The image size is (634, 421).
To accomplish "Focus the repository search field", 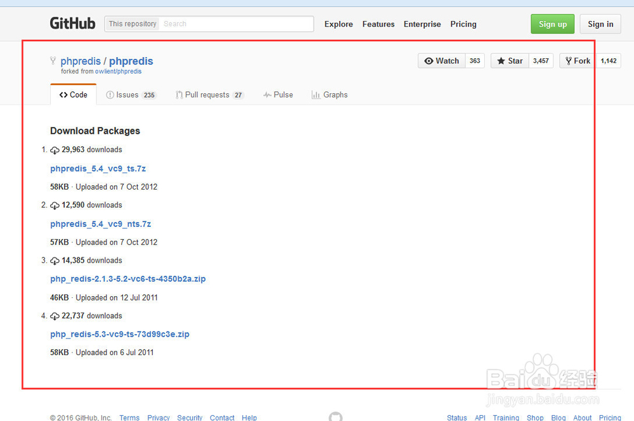I will click(236, 24).
